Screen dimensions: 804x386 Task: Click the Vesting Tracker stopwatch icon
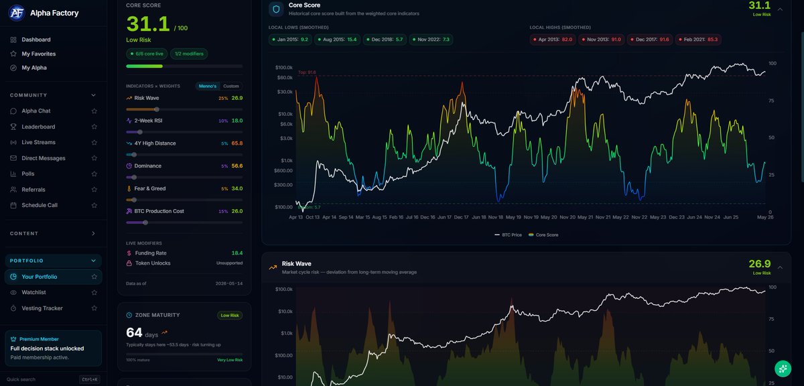click(13, 308)
